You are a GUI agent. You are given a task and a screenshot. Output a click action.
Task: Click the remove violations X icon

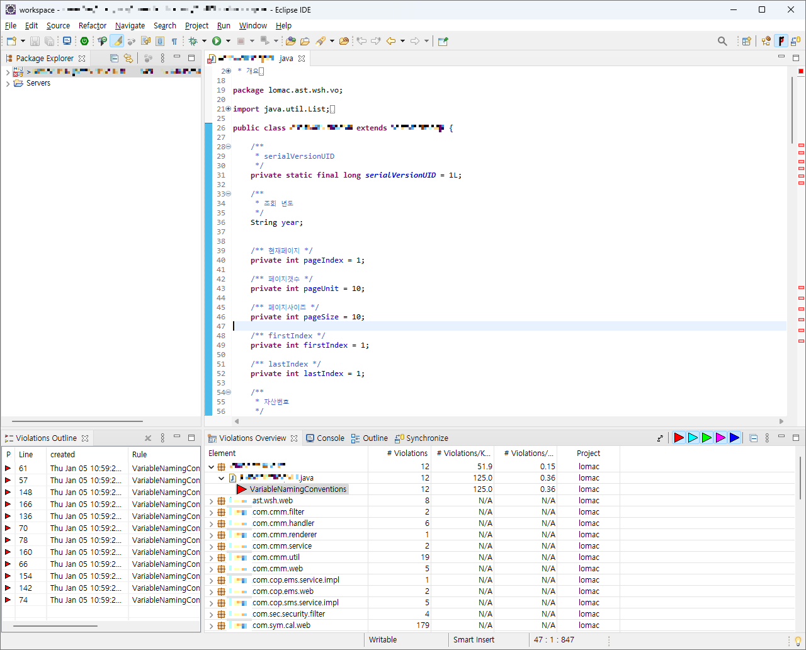[x=148, y=438]
